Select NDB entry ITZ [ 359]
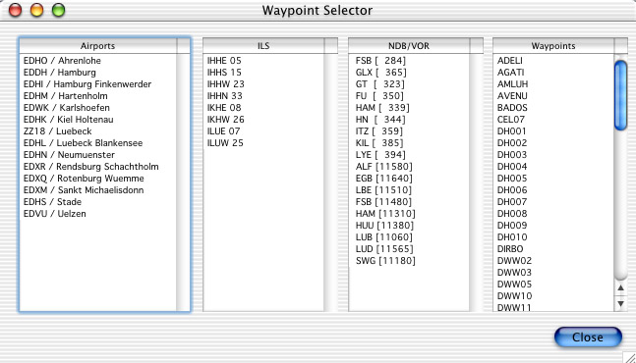Image resolution: width=636 pixels, height=363 pixels. click(379, 131)
